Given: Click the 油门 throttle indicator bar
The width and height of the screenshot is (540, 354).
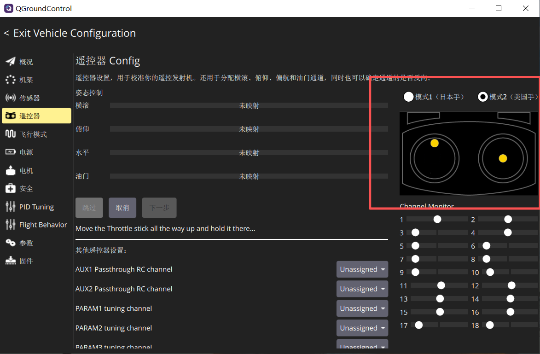Looking at the screenshot, I should coord(249,176).
